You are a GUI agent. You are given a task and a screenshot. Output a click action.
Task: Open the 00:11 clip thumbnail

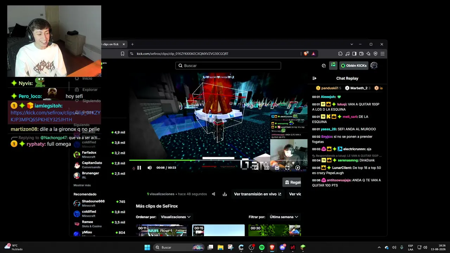pyautogui.click(x=162, y=231)
